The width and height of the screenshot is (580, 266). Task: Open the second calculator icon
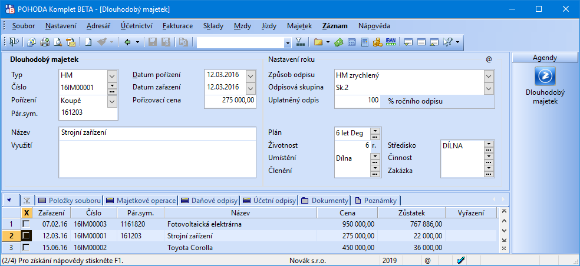365,42
